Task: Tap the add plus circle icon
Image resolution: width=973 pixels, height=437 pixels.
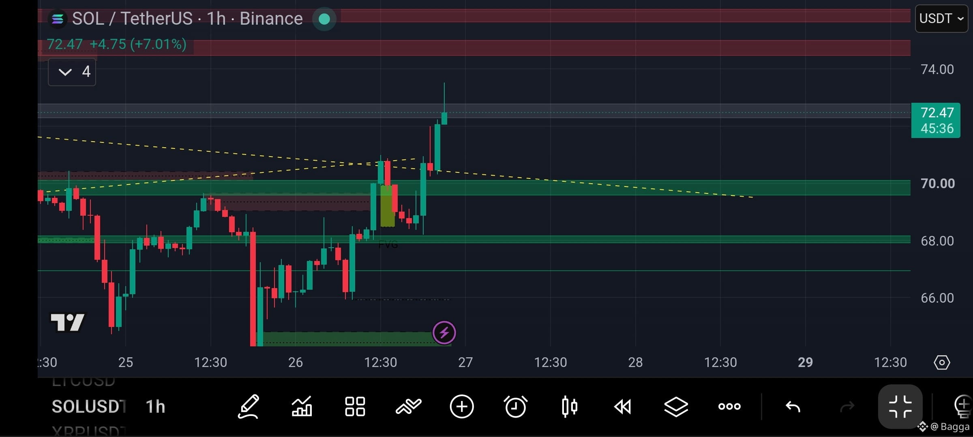Action: (x=462, y=406)
